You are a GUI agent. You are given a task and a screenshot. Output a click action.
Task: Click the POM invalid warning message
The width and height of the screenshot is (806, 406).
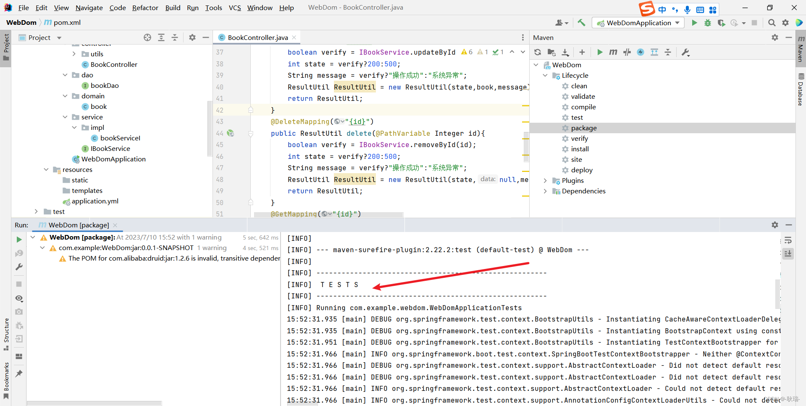pos(174,258)
